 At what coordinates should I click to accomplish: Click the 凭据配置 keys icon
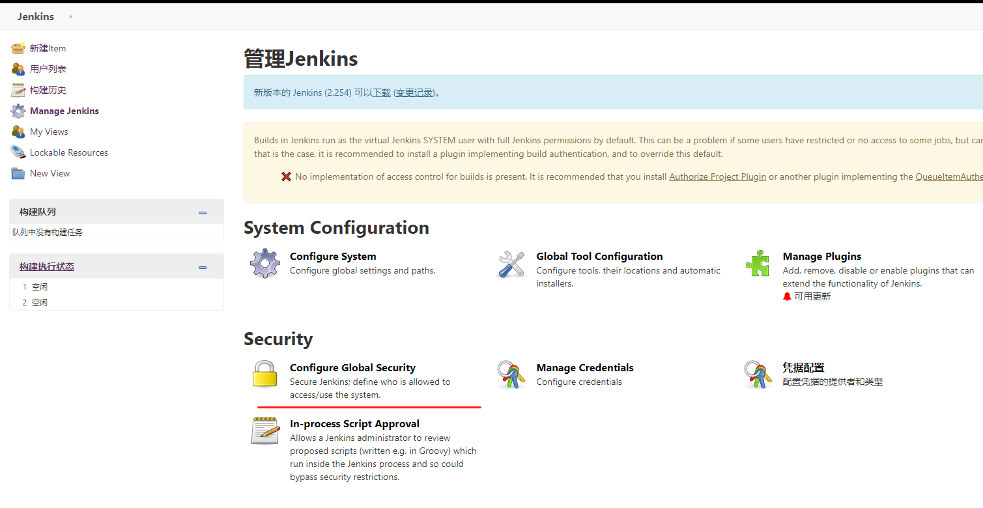758,375
